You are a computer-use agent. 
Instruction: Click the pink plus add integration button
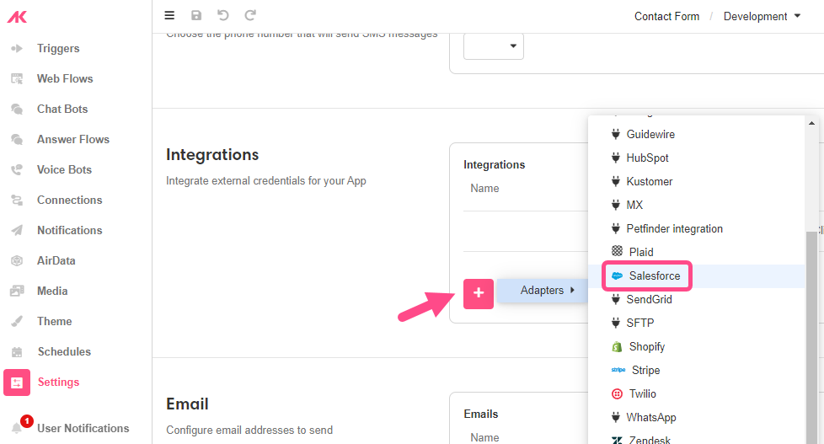(479, 294)
